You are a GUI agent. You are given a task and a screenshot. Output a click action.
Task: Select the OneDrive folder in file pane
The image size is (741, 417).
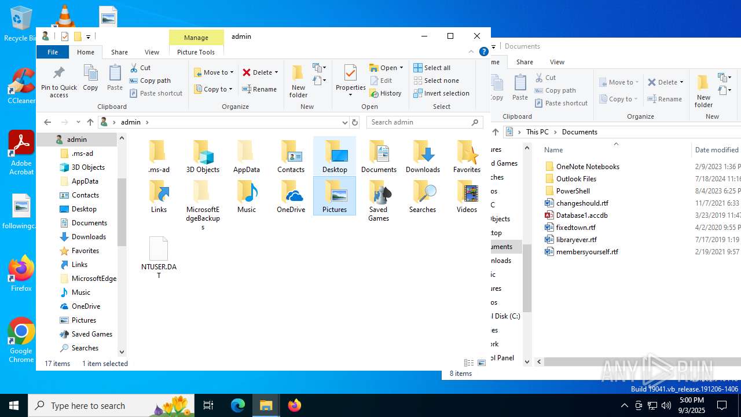tap(291, 196)
